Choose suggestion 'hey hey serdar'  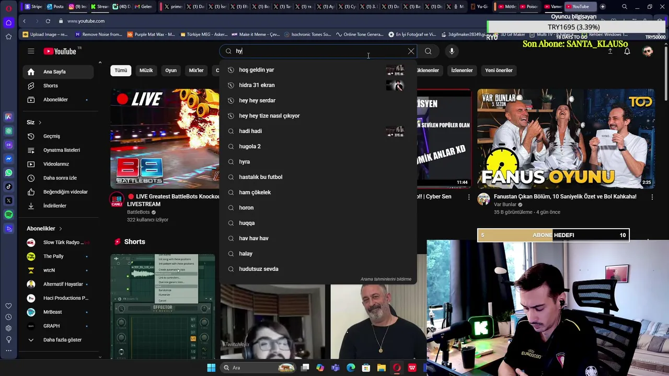coord(318,100)
